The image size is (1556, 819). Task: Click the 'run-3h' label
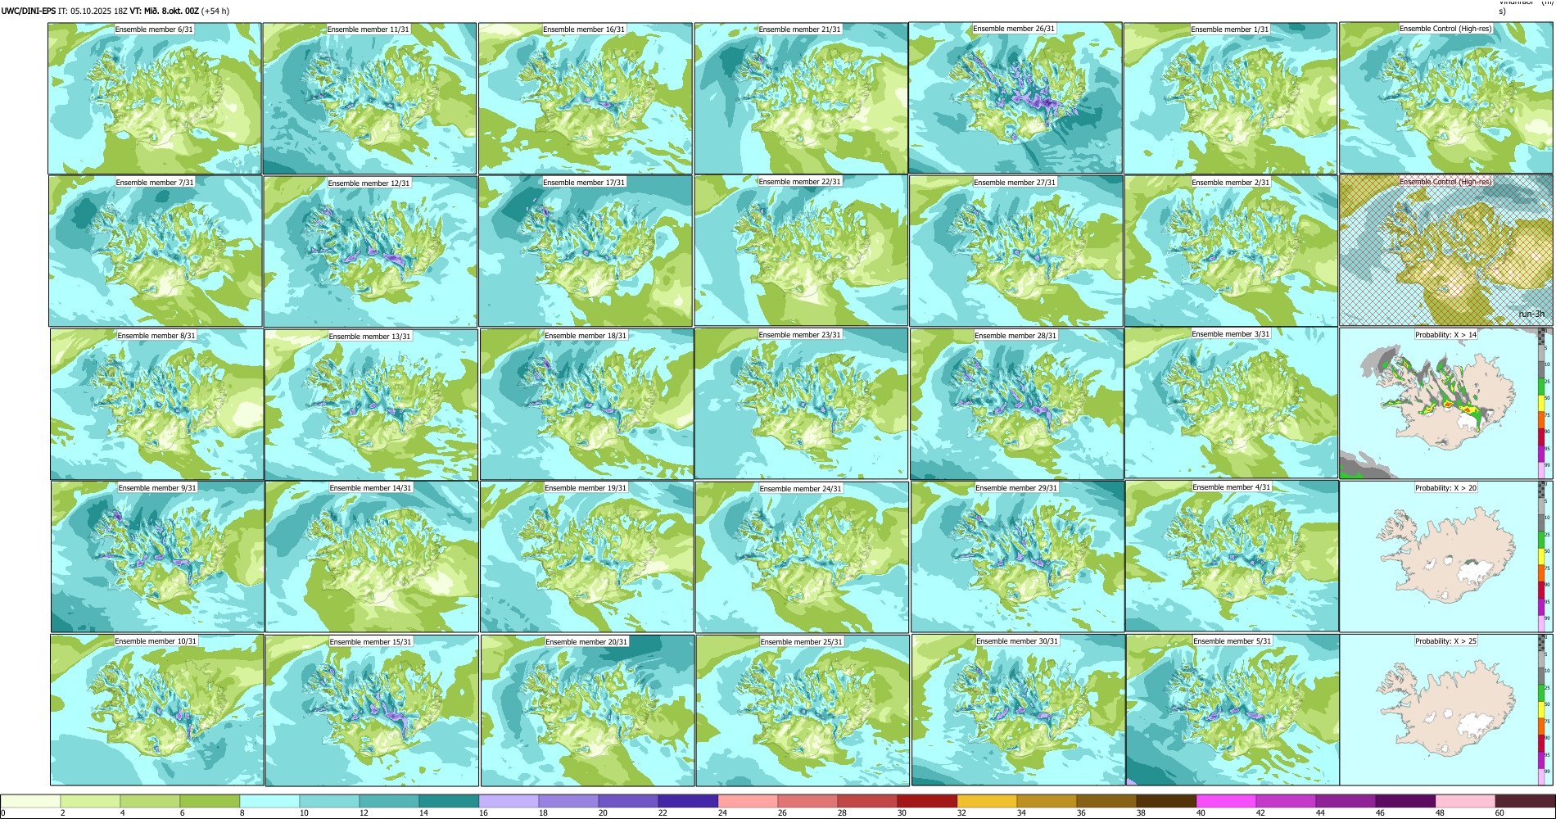tap(1531, 314)
